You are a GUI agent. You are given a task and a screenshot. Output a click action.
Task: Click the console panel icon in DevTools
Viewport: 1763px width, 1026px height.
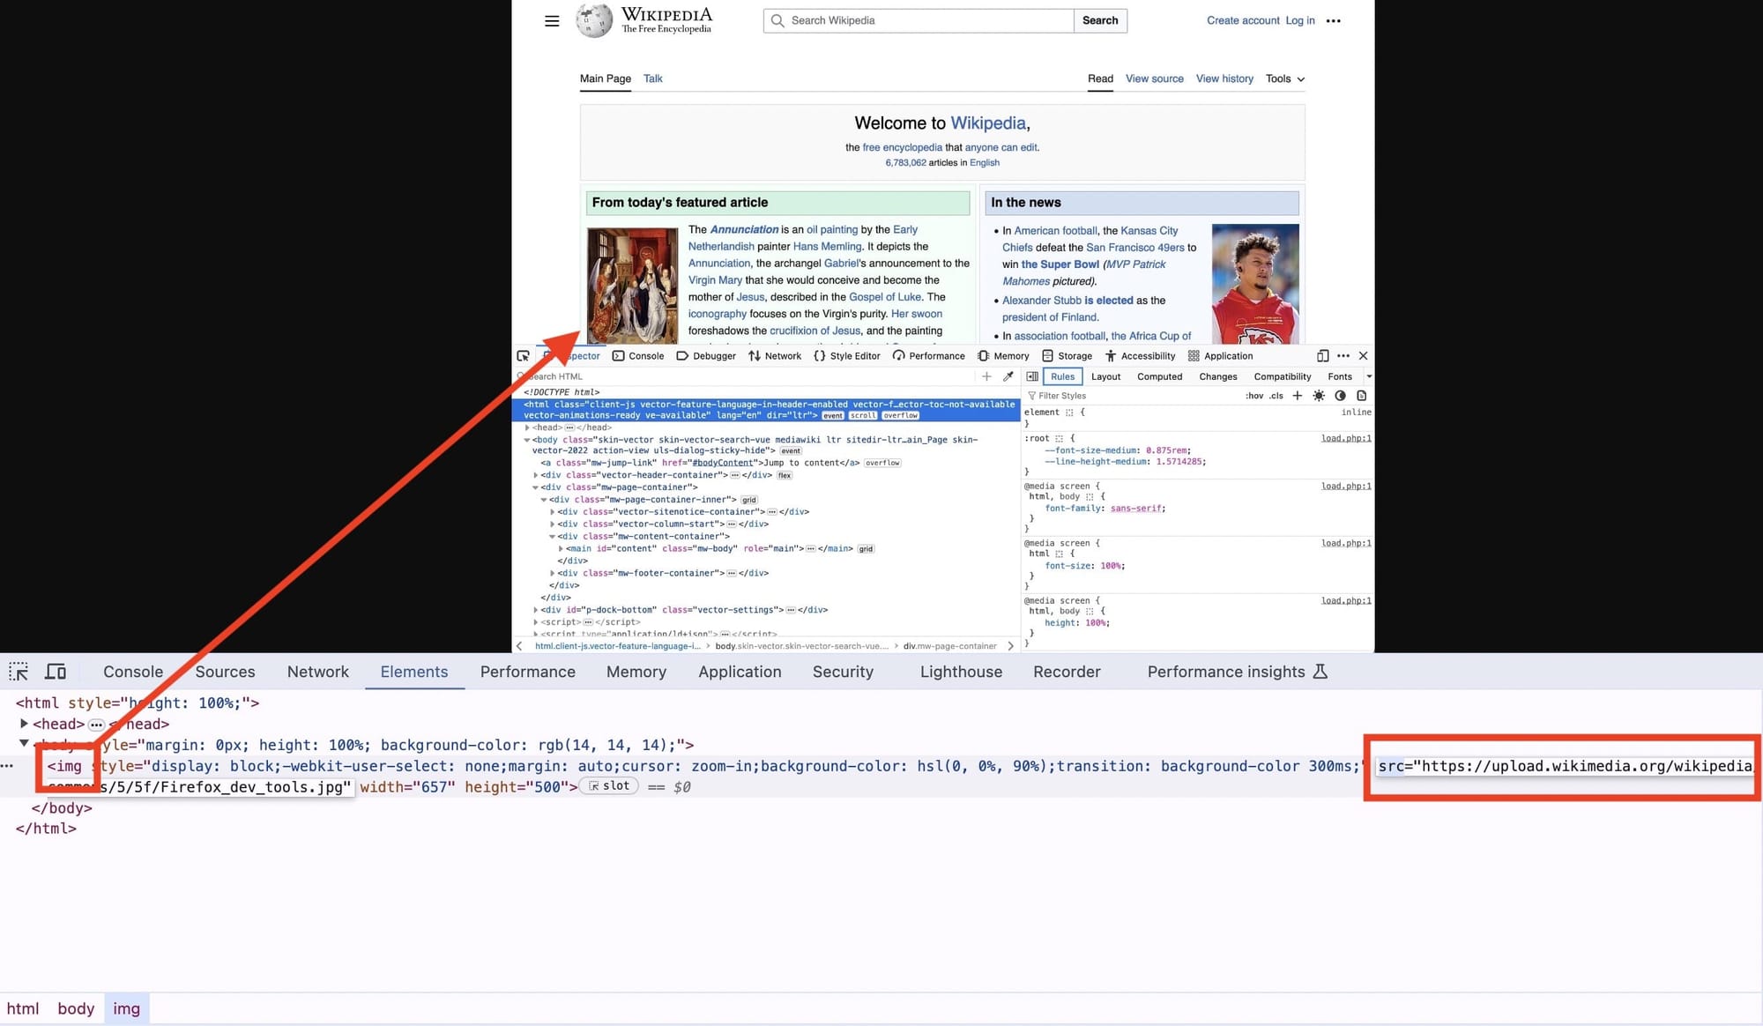(132, 672)
